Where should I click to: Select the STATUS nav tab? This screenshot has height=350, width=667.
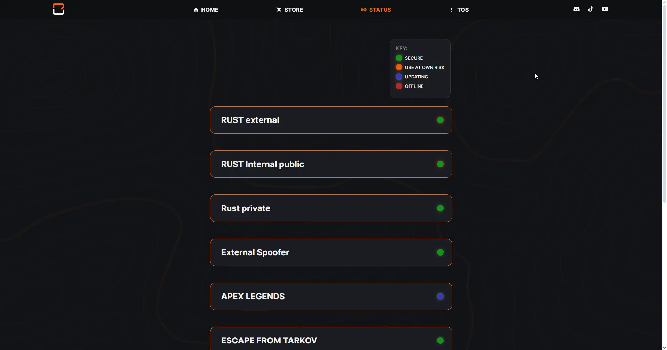coord(376,10)
